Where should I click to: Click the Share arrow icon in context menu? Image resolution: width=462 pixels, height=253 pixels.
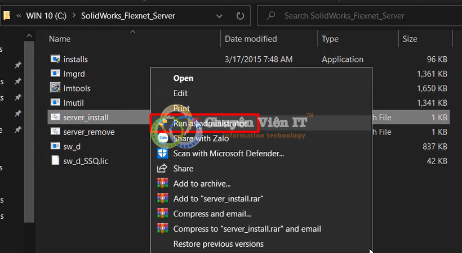162,168
